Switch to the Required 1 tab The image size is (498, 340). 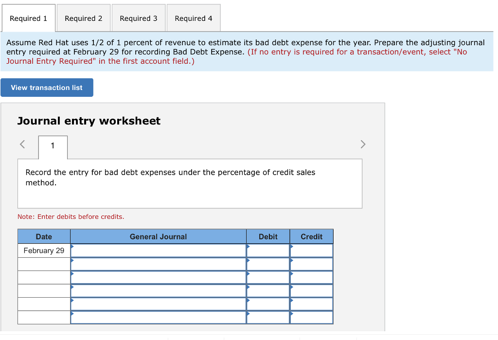pos(29,18)
